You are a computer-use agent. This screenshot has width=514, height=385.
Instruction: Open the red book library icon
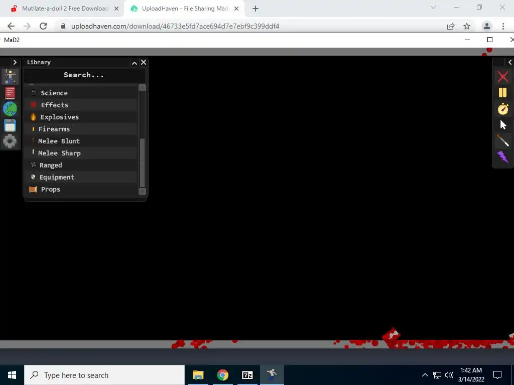(x=10, y=93)
